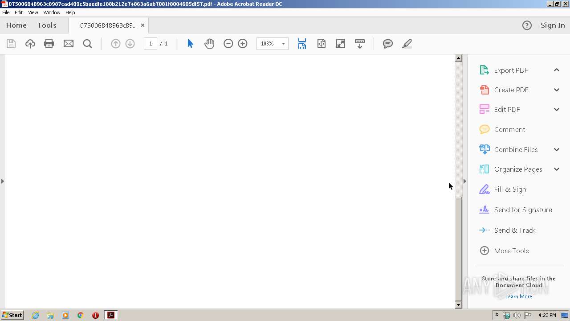Open Help question mark icon
570x321 pixels.
pyautogui.click(x=527, y=25)
